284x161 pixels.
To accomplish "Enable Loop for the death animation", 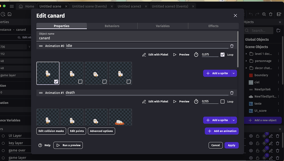I will click(x=223, y=102).
